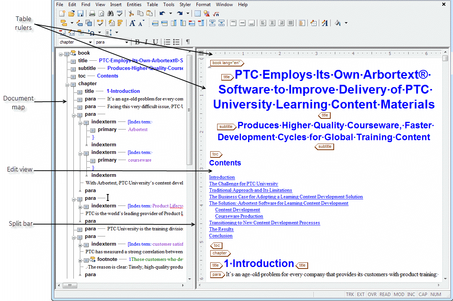The height and width of the screenshot is (301, 453).
Task: Save document with floppy disk icon
Action: click(x=80, y=14)
